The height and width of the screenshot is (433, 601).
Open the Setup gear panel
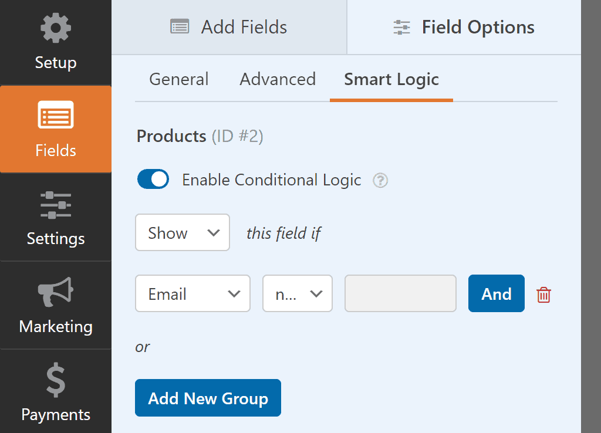[55, 42]
